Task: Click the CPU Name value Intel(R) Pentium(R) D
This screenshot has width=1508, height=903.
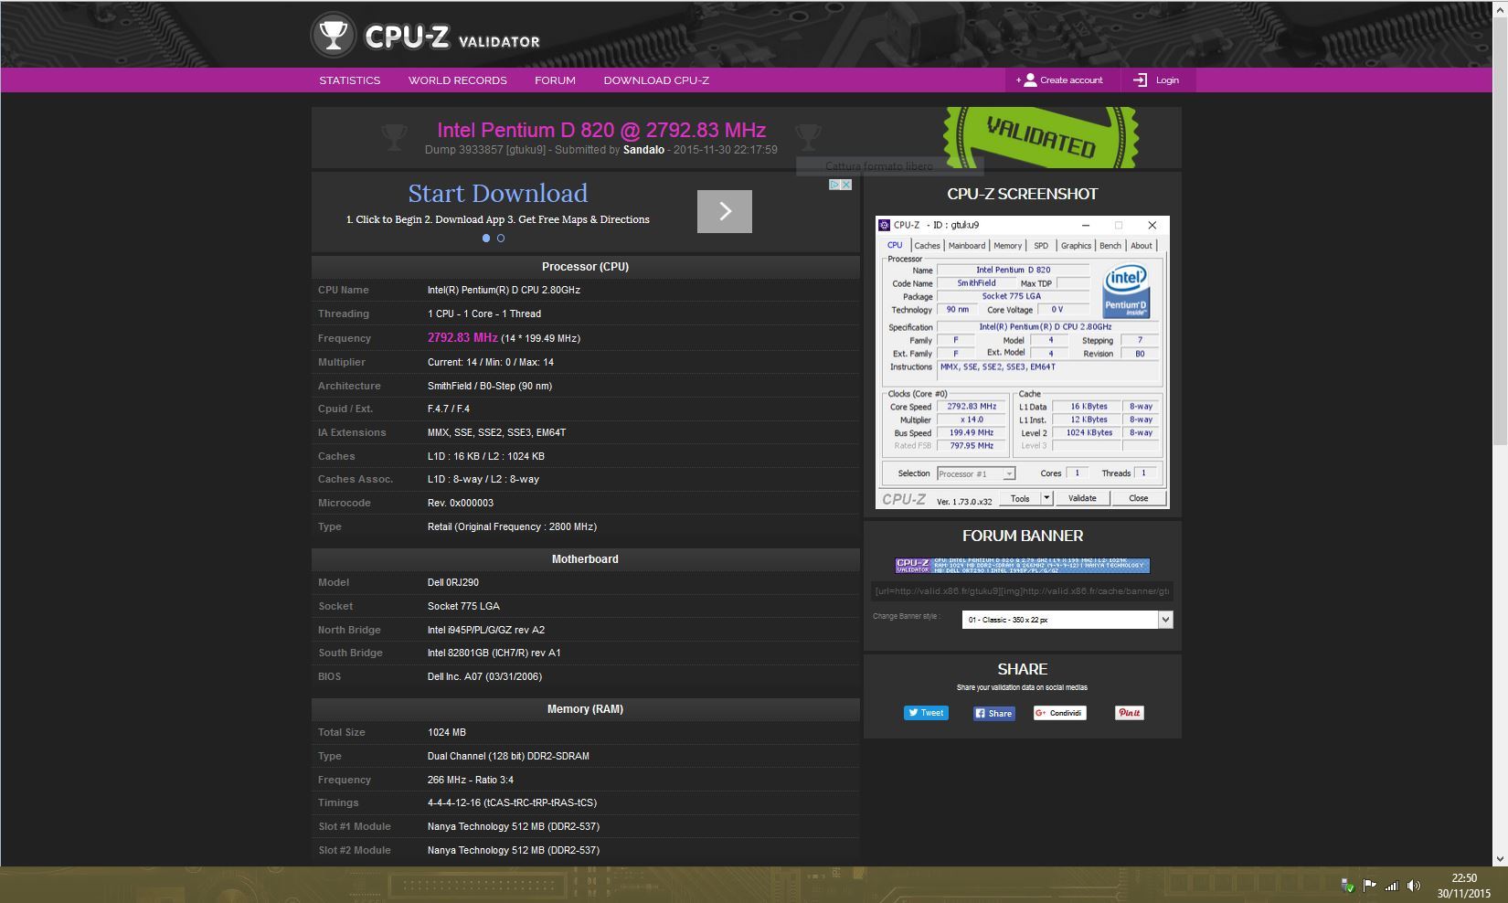Action: (x=504, y=291)
